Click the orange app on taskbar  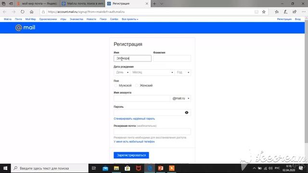coord(172,168)
